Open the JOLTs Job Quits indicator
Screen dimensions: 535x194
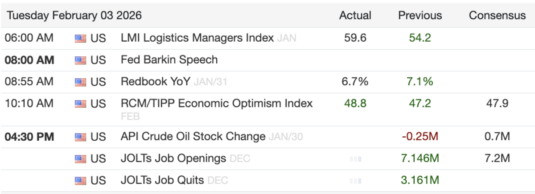click(x=162, y=180)
